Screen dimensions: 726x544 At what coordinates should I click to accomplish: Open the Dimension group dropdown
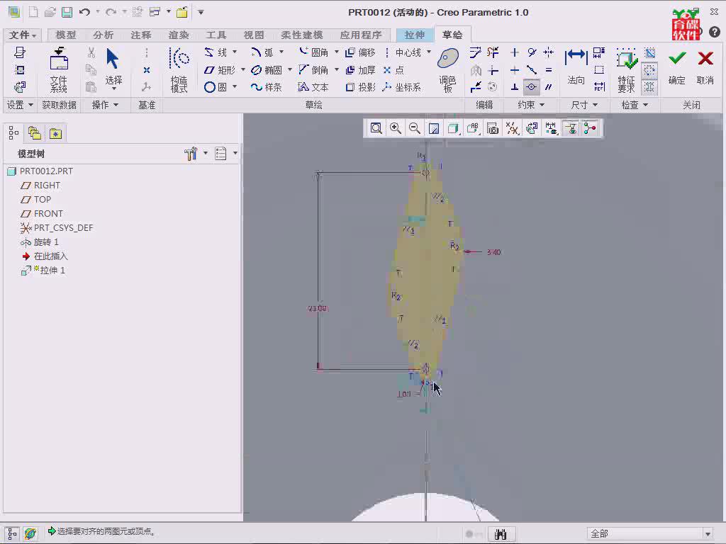(x=584, y=105)
